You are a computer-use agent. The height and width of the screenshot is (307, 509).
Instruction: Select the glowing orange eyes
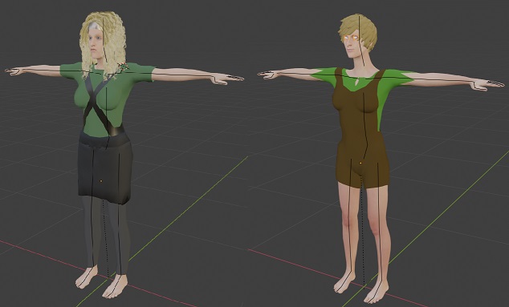[x=351, y=38]
